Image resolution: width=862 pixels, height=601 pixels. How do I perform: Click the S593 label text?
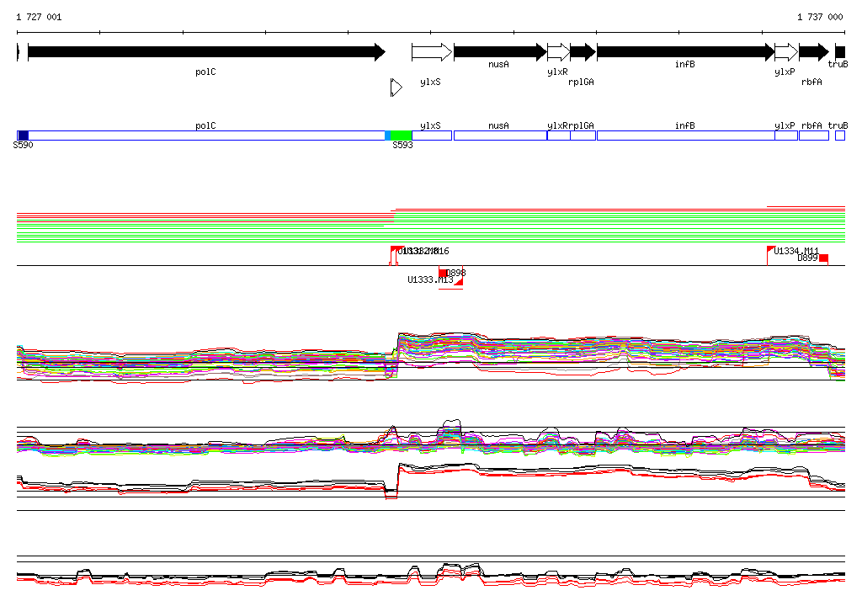pyautogui.click(x=402, y=145)
